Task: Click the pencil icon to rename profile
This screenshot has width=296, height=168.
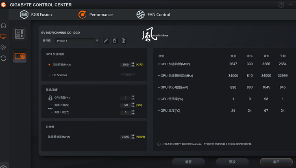Action: click(106, 40)
